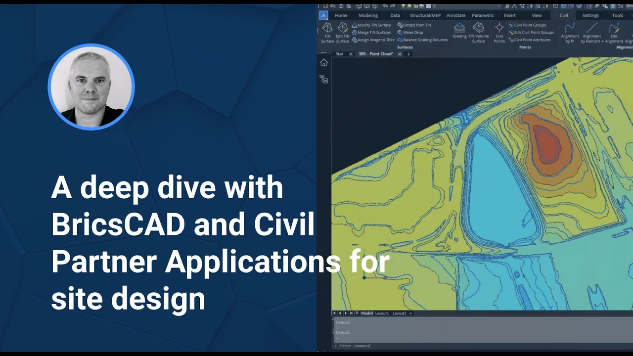Select the Edit Alignment tool

[x=614, y=32]
